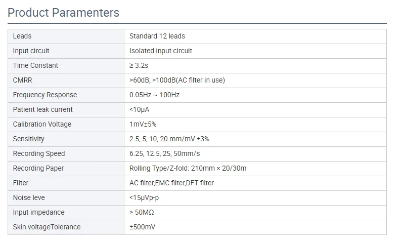Click the Product Paramenters heading
405x240 pixels.
click(x=64, y=13)
